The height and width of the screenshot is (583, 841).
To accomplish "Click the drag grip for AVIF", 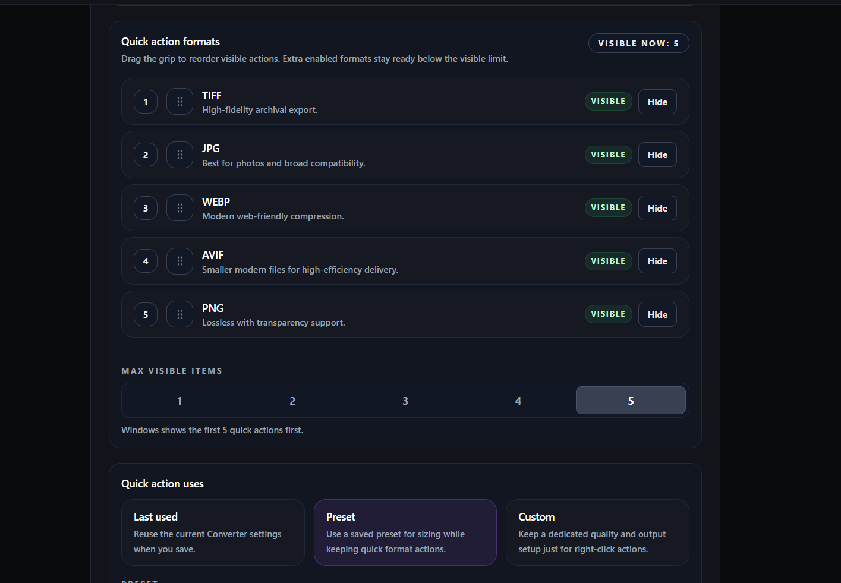I will (x=179, y=261).
